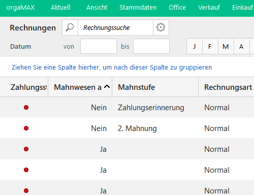The image size is (254, 195).
Task: Open the Ansicht menu
Action: click(x=97, y=8)
